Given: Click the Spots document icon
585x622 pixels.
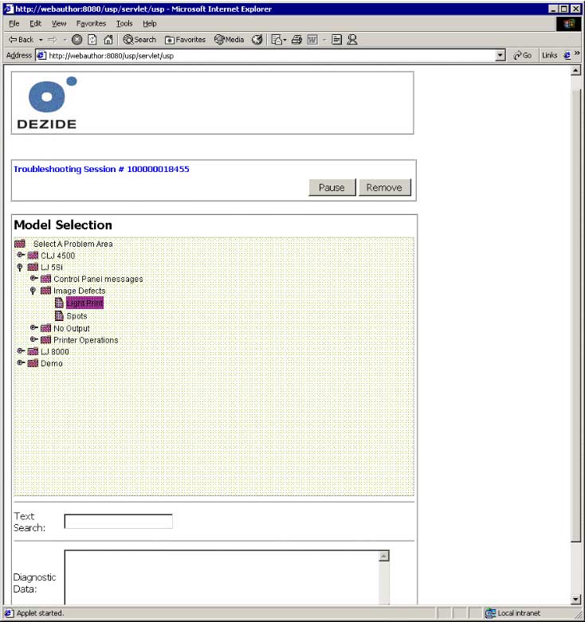Looking at the screenshot, I should pos(59,315).
